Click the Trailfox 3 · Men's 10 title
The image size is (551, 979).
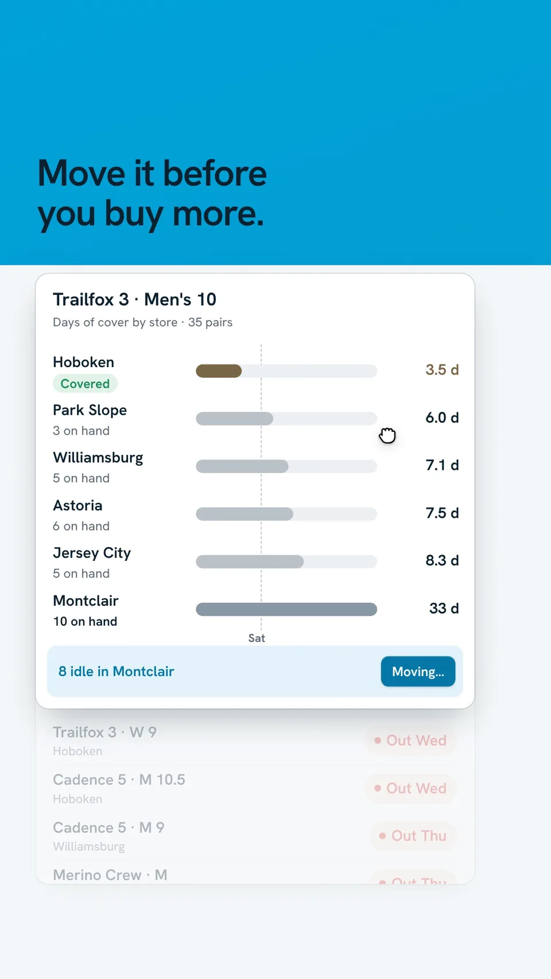tap(134, 299)
